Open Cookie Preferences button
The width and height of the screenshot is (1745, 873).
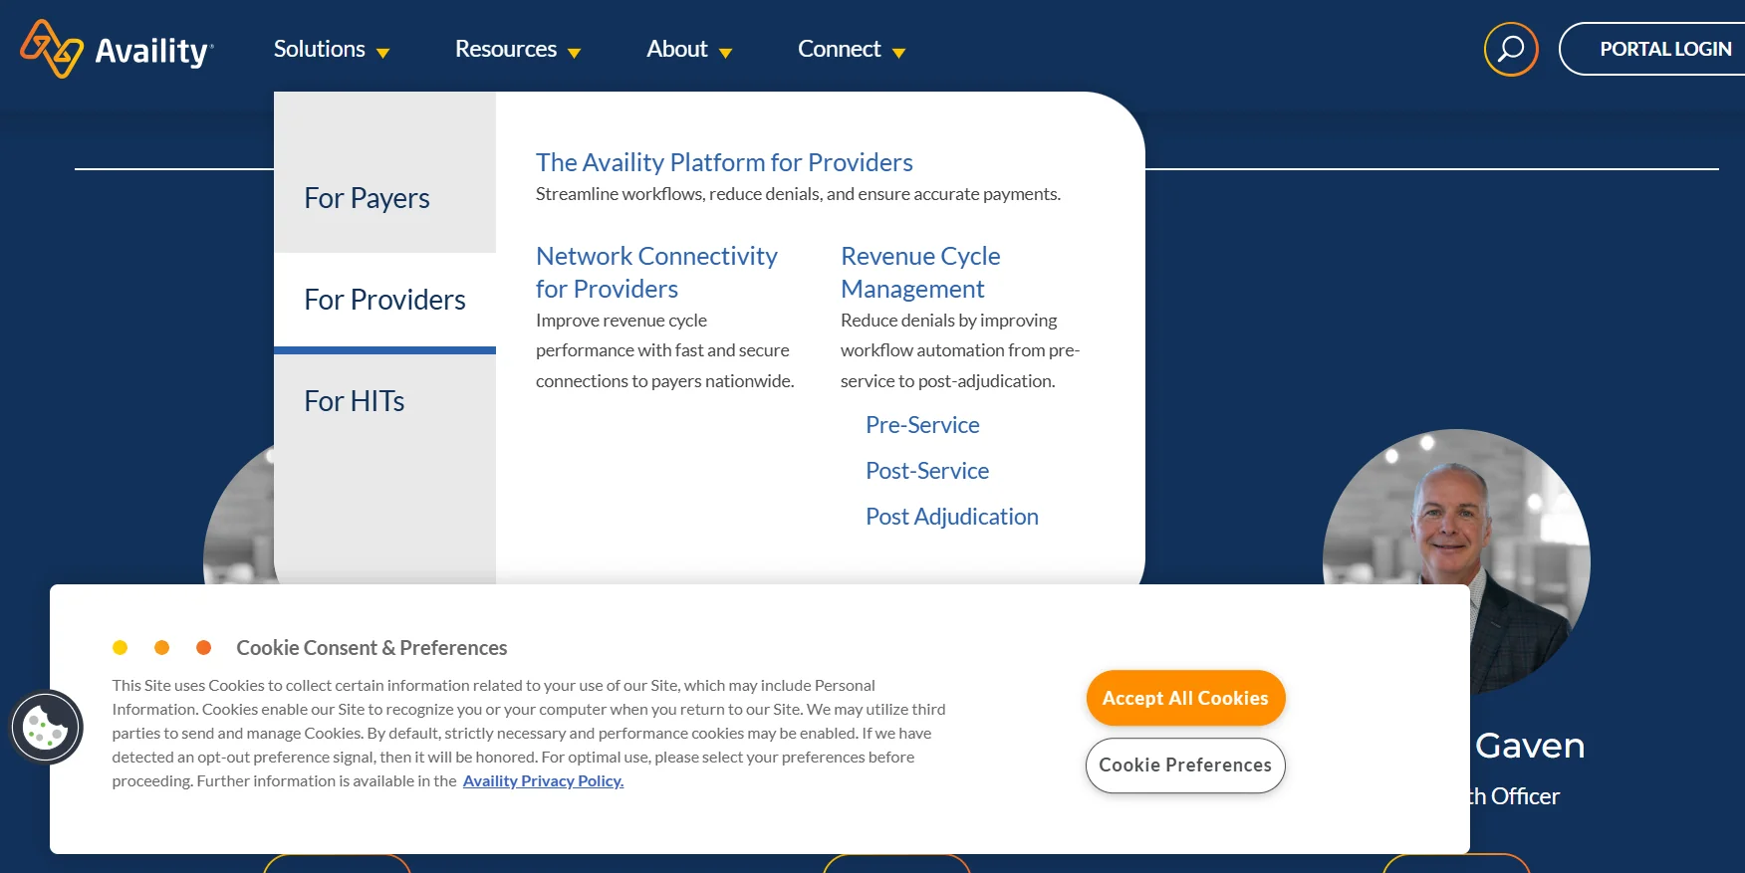coord(1185,765)
